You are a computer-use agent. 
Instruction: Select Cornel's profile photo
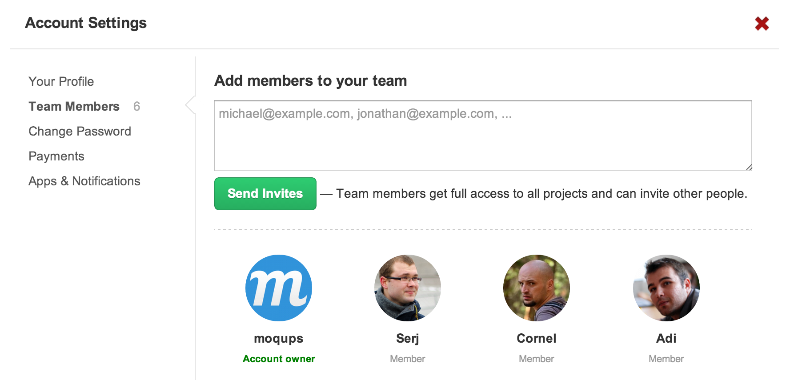537,288
